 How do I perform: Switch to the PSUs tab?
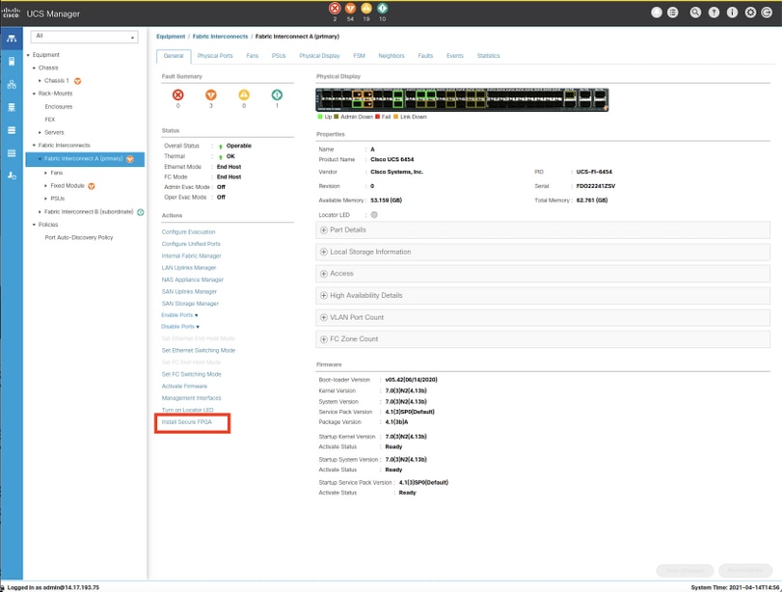[x=279, y=56]
